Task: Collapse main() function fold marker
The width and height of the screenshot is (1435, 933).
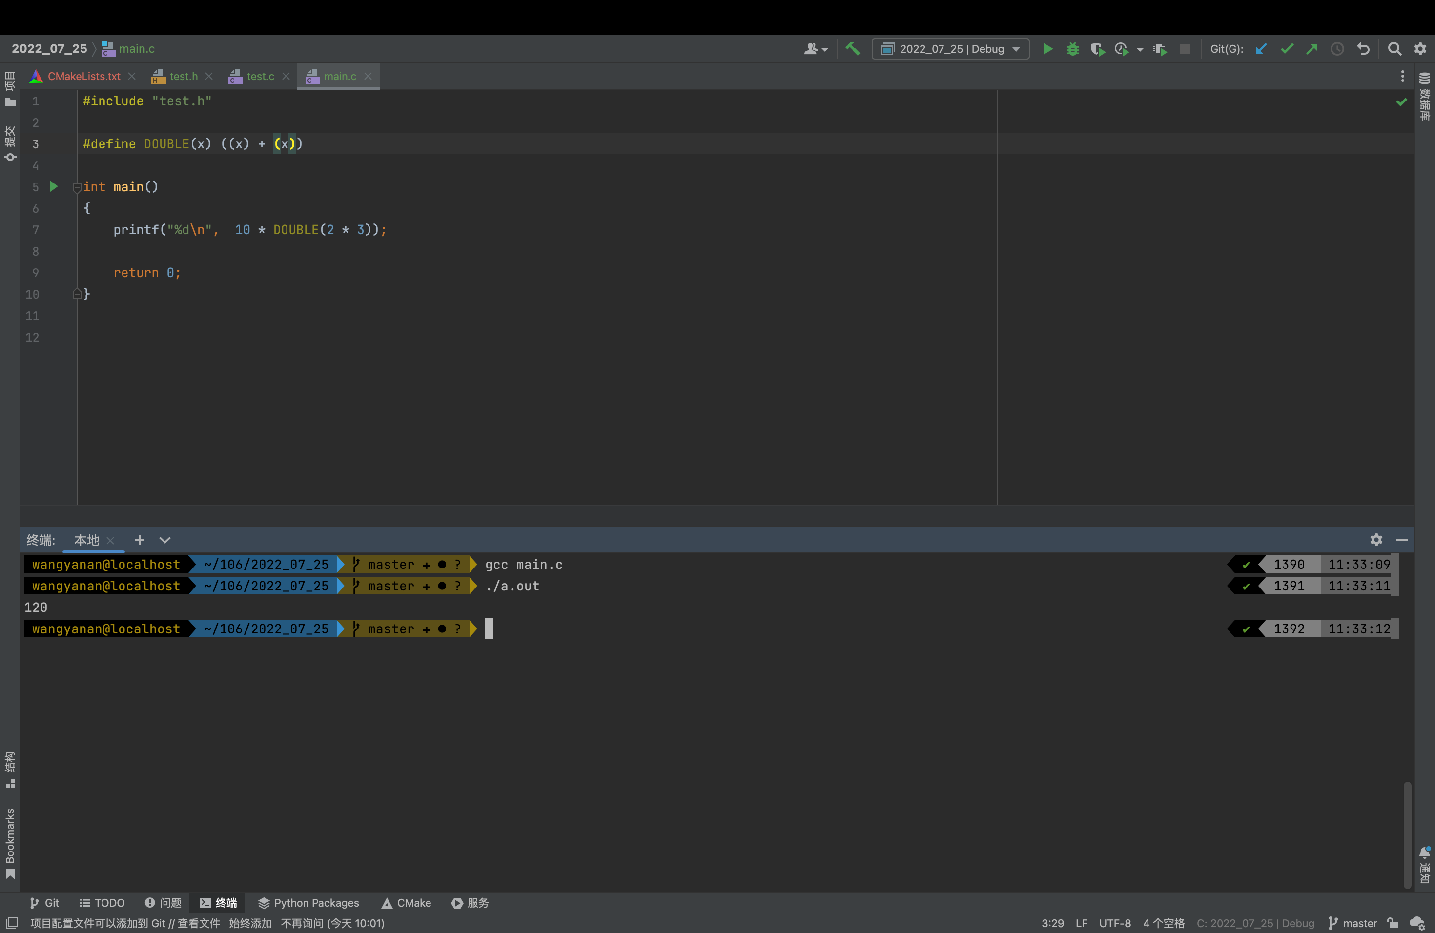Action: coord(77,187)
